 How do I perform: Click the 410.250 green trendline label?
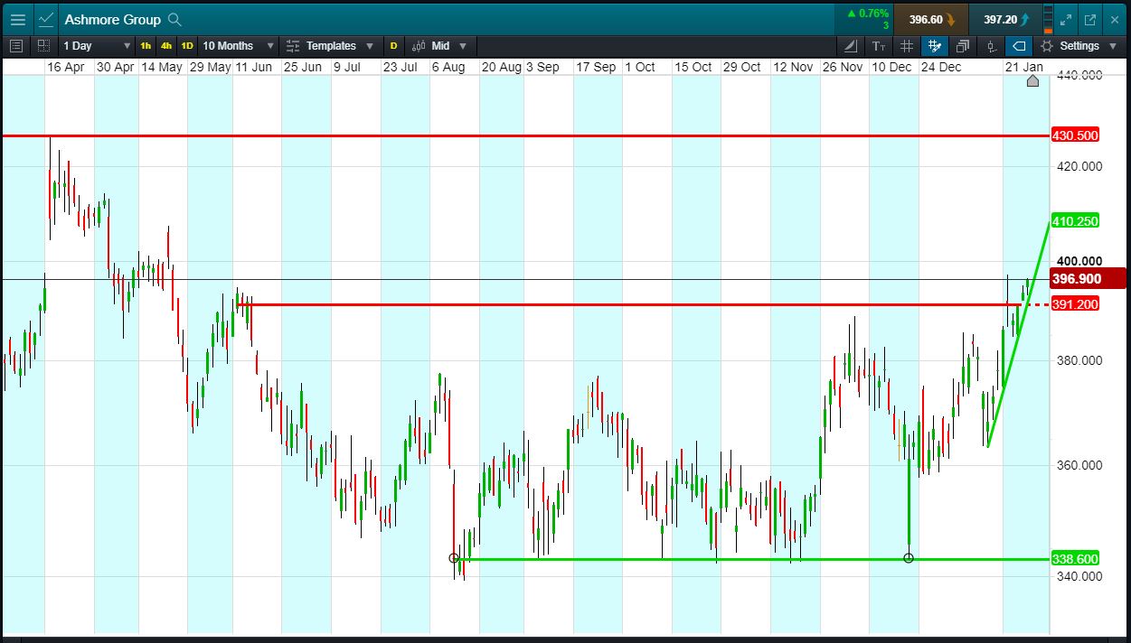(x=1075, y=221)
